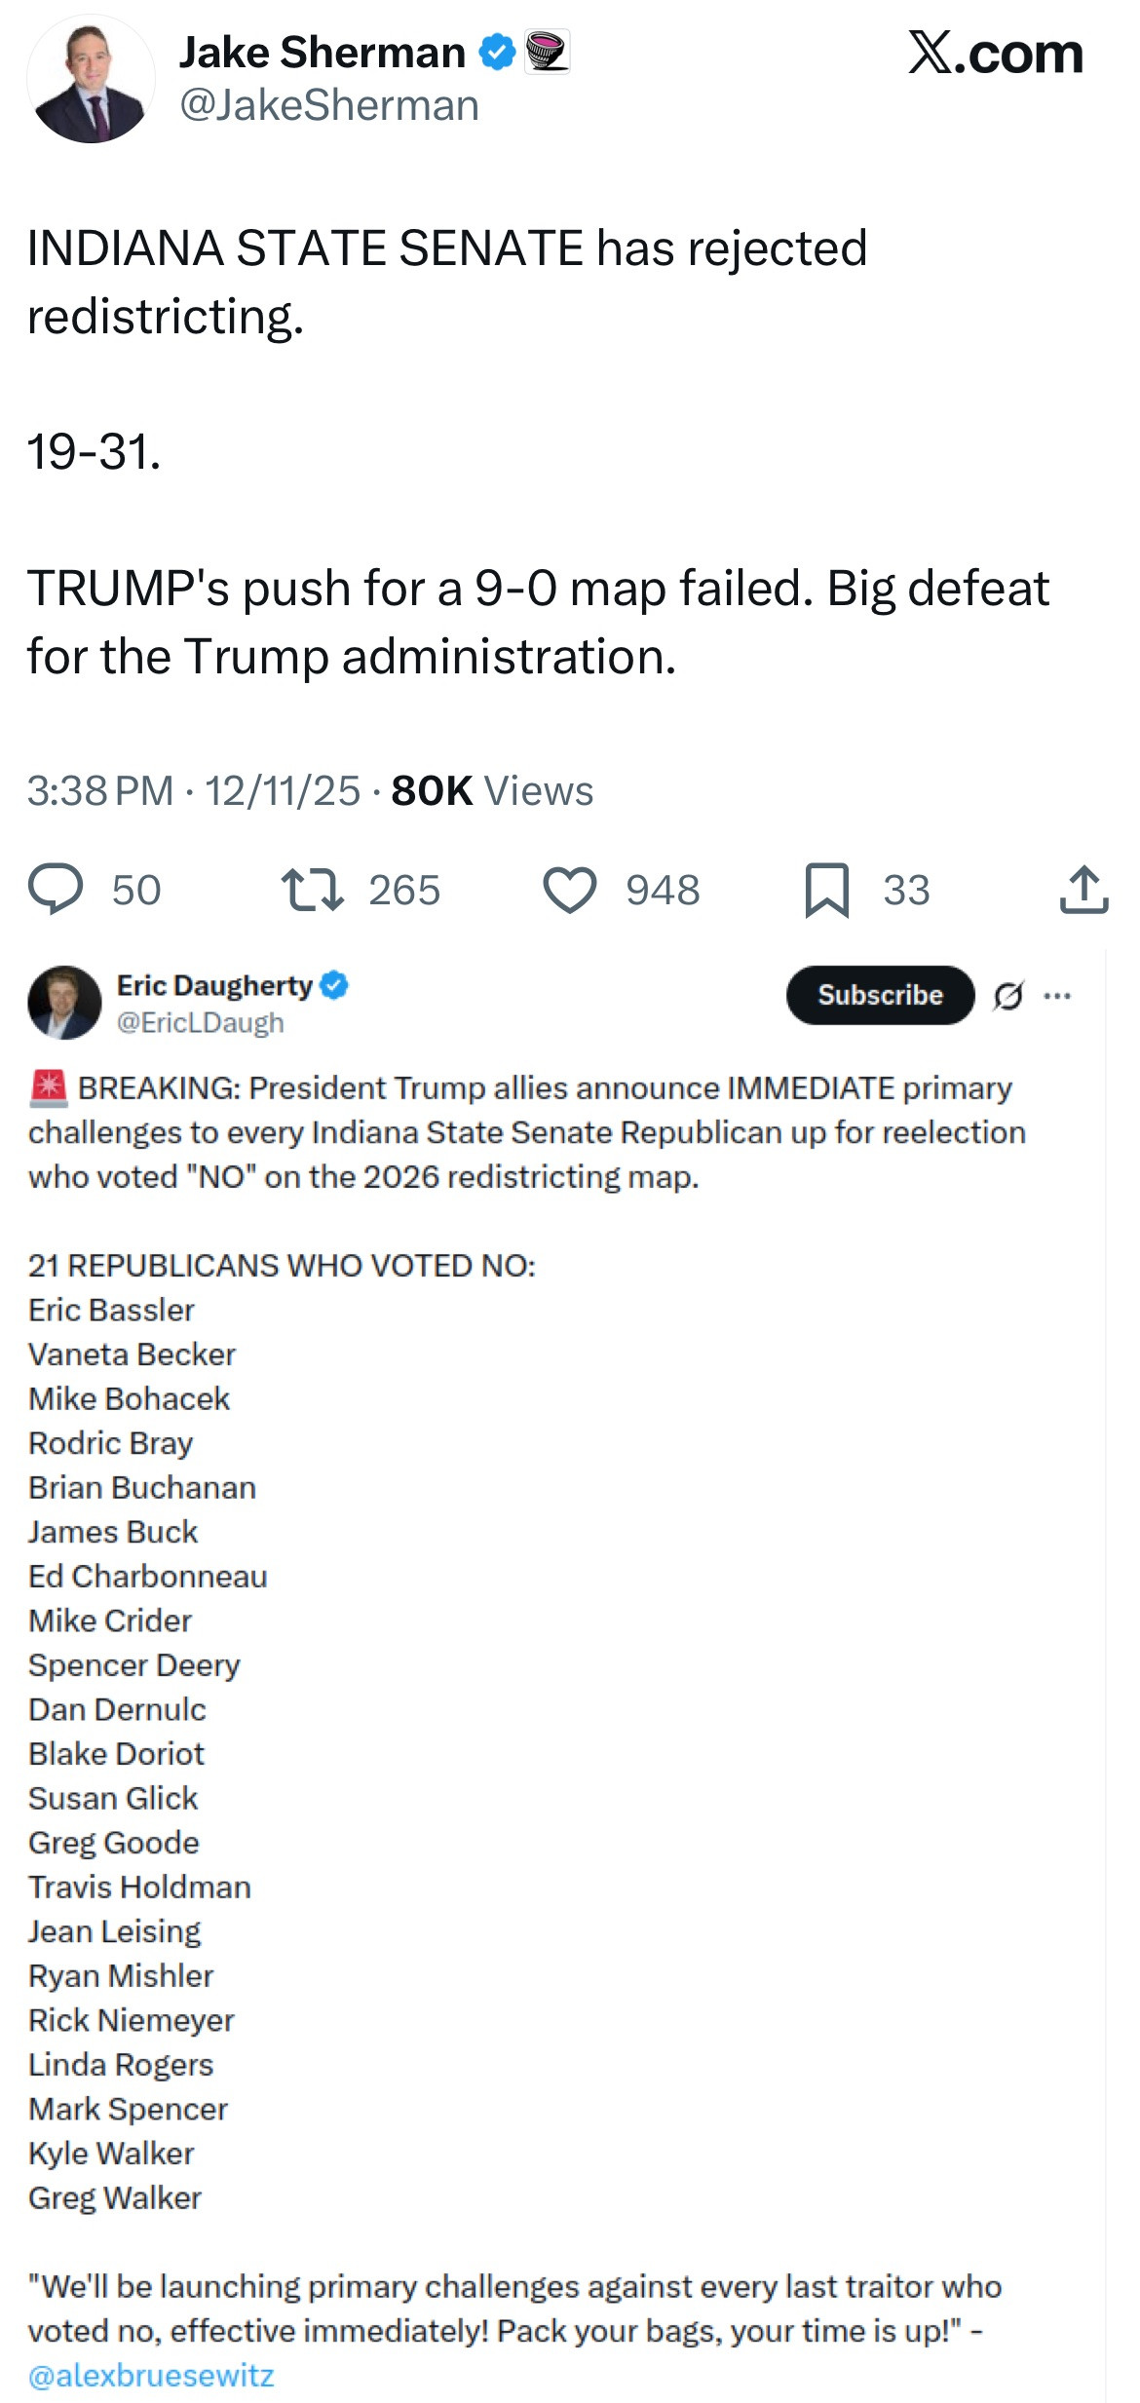The width and height of the screenshot is (1140, 2403).
Task: Click Jake Sherman's blue verified badge
Action: pyautogui.click(x=497, y=53)
